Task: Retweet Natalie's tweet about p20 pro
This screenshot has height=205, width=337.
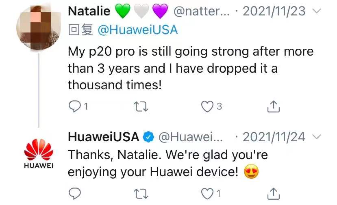Action: [x=141, y=106]
